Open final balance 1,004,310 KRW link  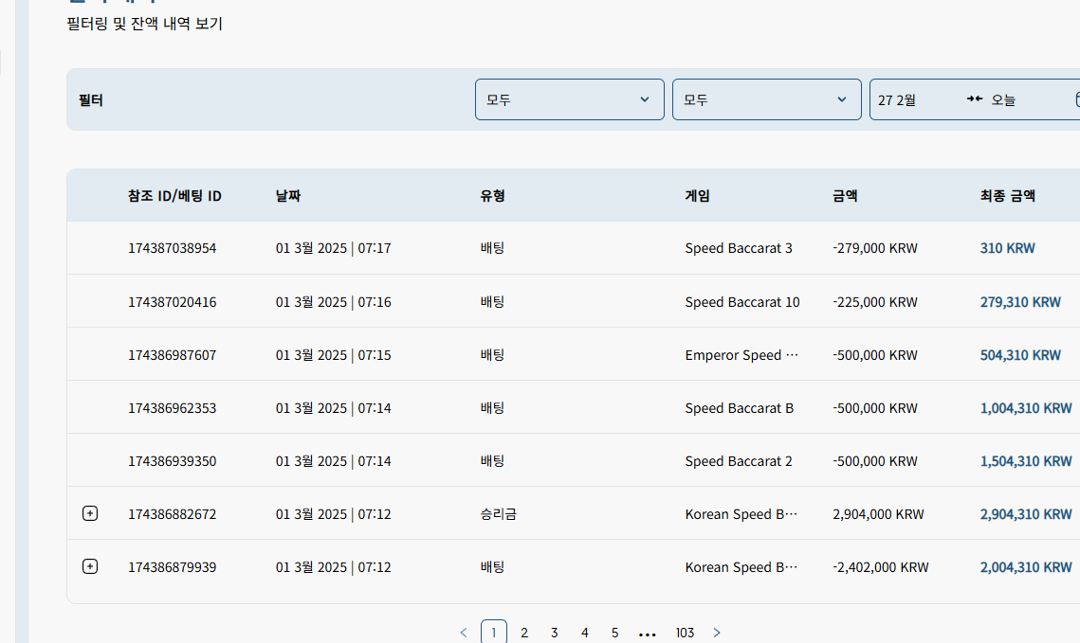pyautogui.click(x=1026, y=408)
